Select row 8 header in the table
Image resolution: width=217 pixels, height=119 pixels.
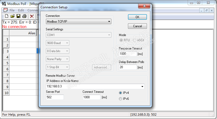click(6, 81)
